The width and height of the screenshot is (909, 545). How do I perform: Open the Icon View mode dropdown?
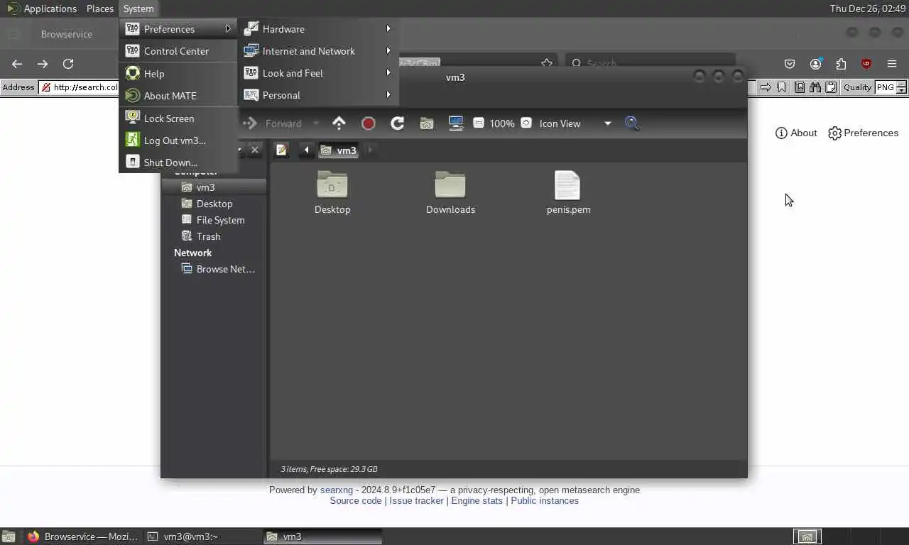[x=574, y=123]
